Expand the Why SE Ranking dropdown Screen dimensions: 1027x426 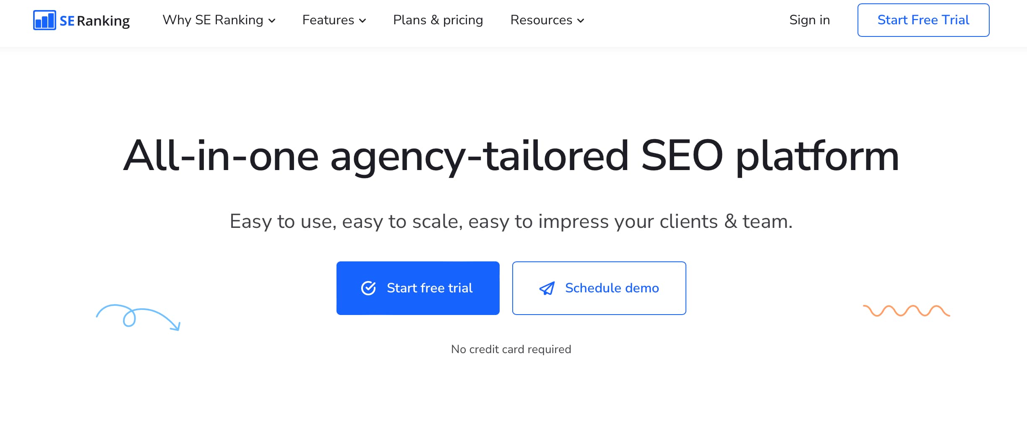pos(273,20)
